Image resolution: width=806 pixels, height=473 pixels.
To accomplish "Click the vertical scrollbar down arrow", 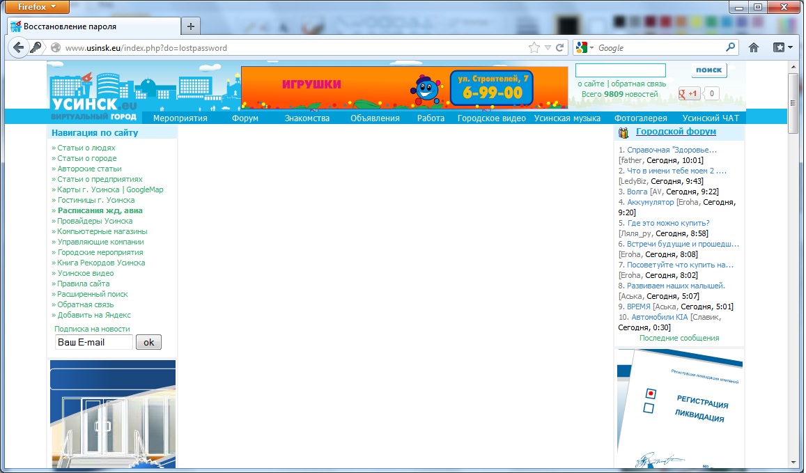I will (x=793, y=463).
